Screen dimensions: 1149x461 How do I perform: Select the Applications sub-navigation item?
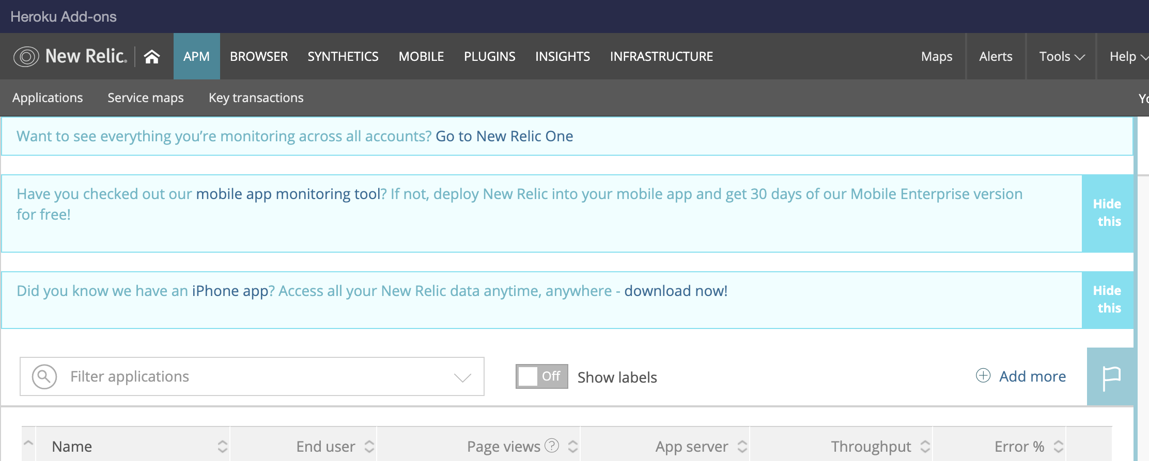point(48,97)
